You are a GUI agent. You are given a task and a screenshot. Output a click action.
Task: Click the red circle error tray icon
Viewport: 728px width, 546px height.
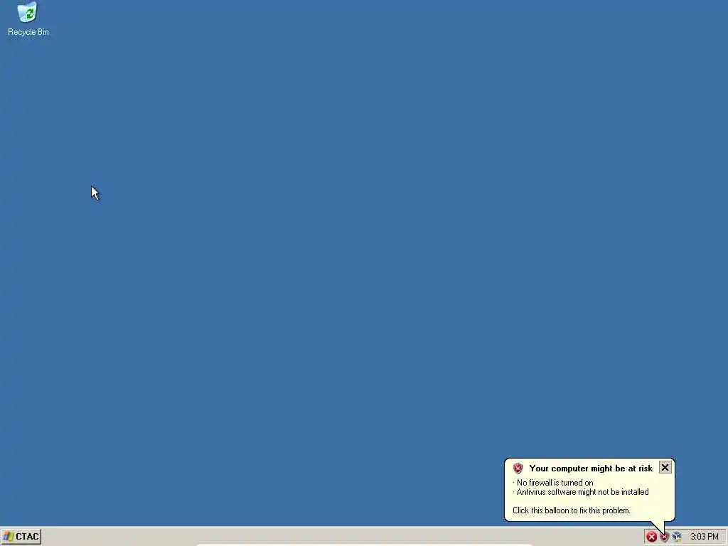click(x=651, y=537)
